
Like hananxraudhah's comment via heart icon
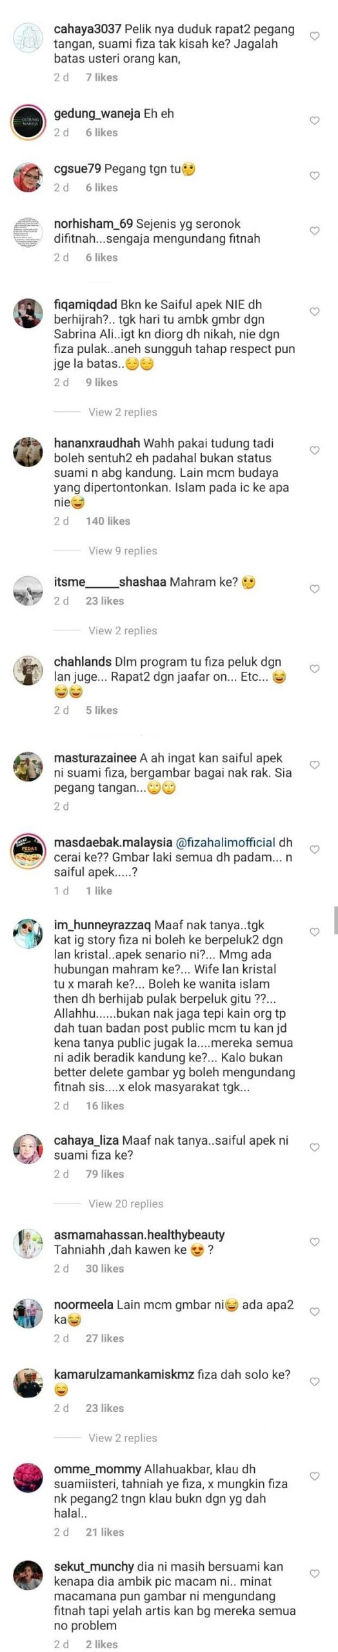click(x=315, y=450)
